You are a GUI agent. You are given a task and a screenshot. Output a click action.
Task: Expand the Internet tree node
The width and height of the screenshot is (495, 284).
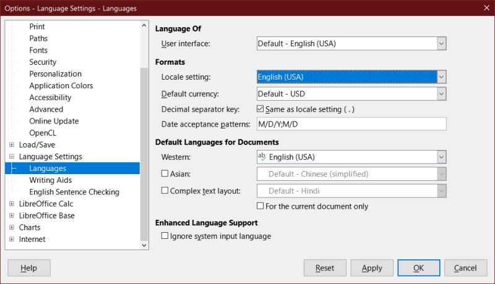point(12,239)
